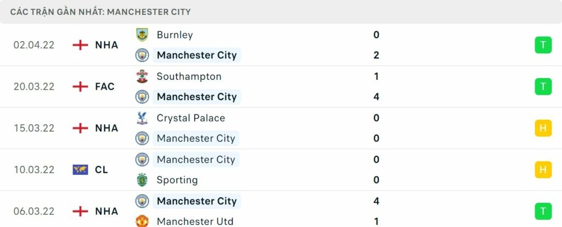Open the Sporting team link

point(177,180)
